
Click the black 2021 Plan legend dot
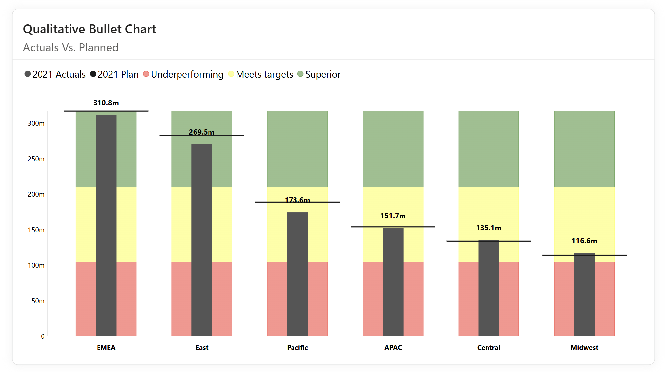pos(93,74)
